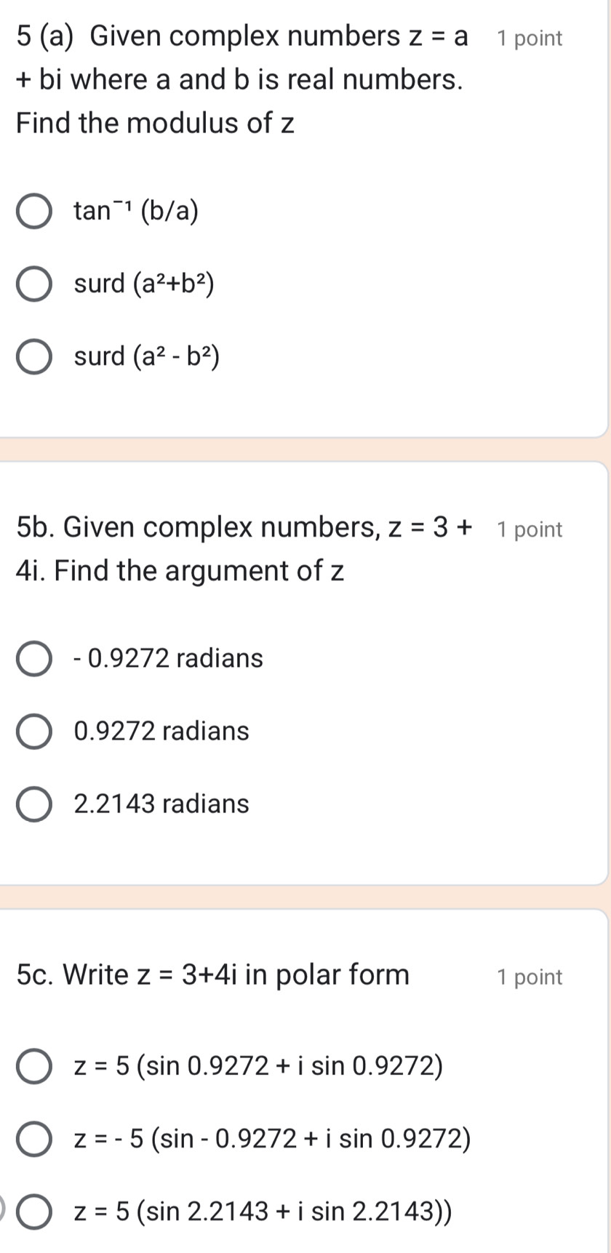The image size is (611, 1253).
Task: Select the - 0.9272 radians radio button
Action: (x=33, y=659)
